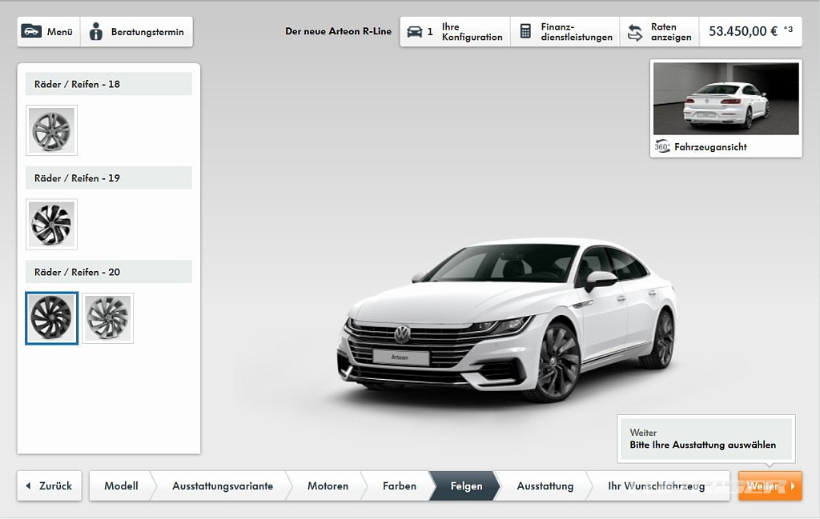The image size is (820, 519).
Task: Click the Zurück label
Action: point(55,486)
